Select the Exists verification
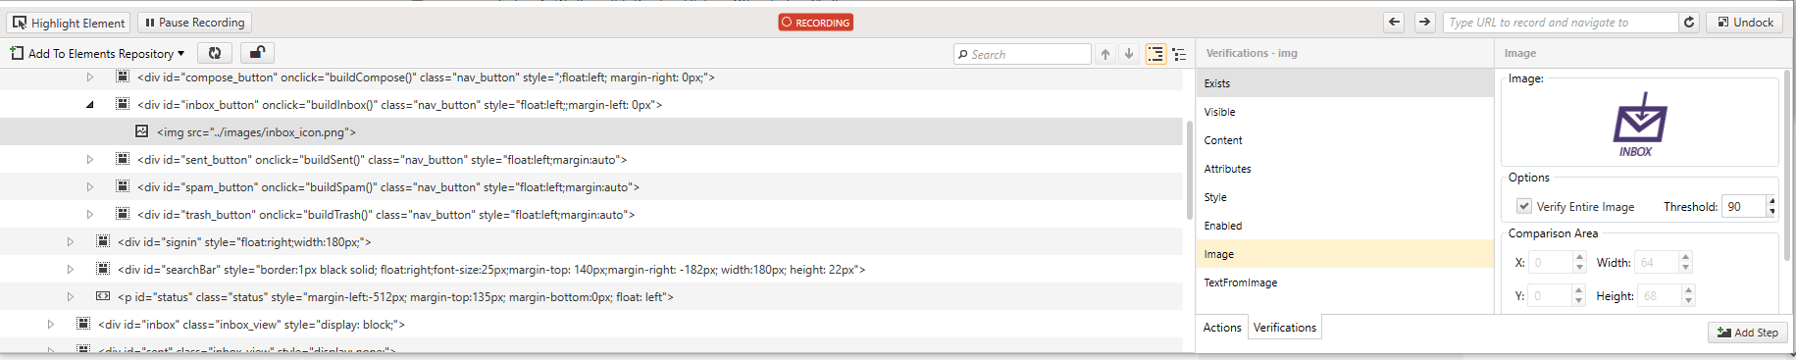Screen dimensions: 1796x360 point(1345,83)
